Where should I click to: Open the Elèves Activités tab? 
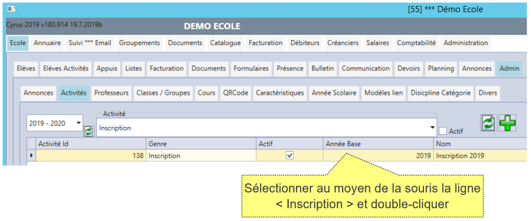(66, 69)
